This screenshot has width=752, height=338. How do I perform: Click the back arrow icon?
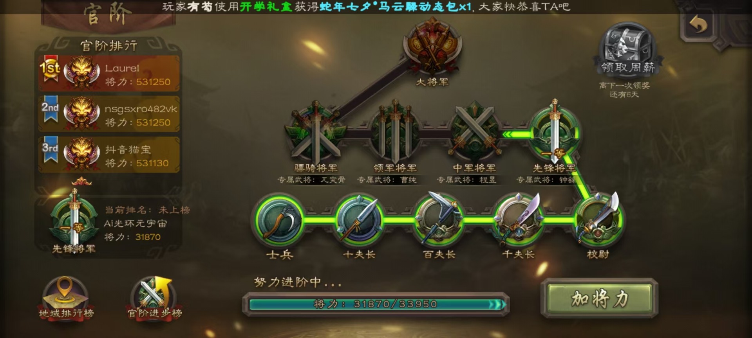698,25
